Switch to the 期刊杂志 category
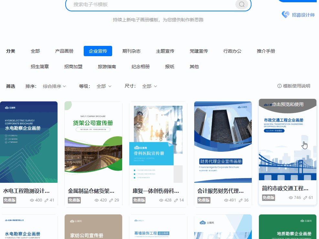This screenshot has width=319, height=239. click(x=132, y=51)
